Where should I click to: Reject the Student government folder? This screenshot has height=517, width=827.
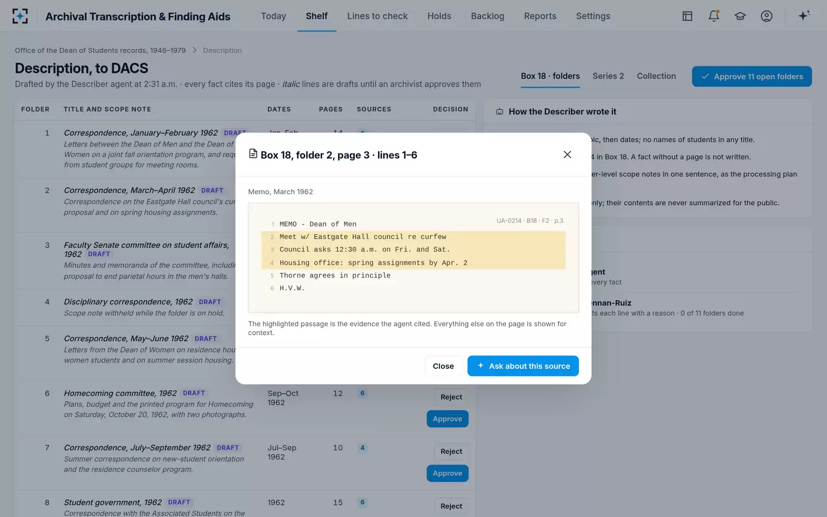tap(451, 506)
